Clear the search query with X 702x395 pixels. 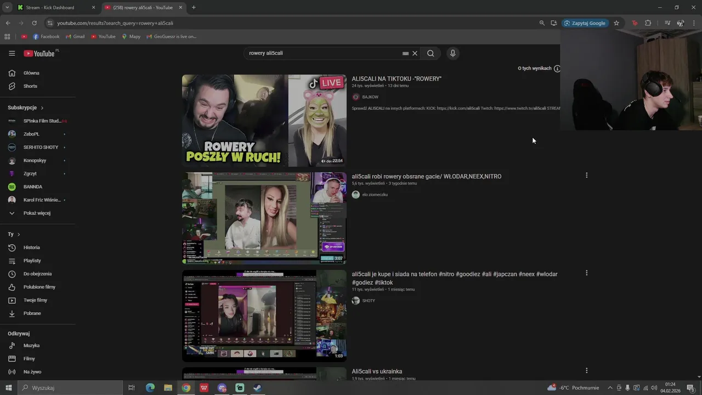coord(415,53)
